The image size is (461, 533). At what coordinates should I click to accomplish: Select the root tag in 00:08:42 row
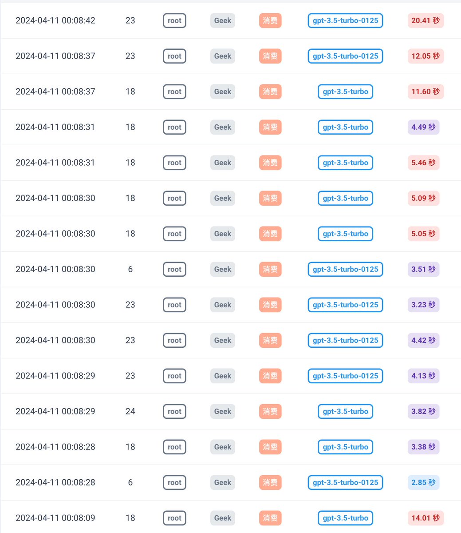click(x=174, y=20)
